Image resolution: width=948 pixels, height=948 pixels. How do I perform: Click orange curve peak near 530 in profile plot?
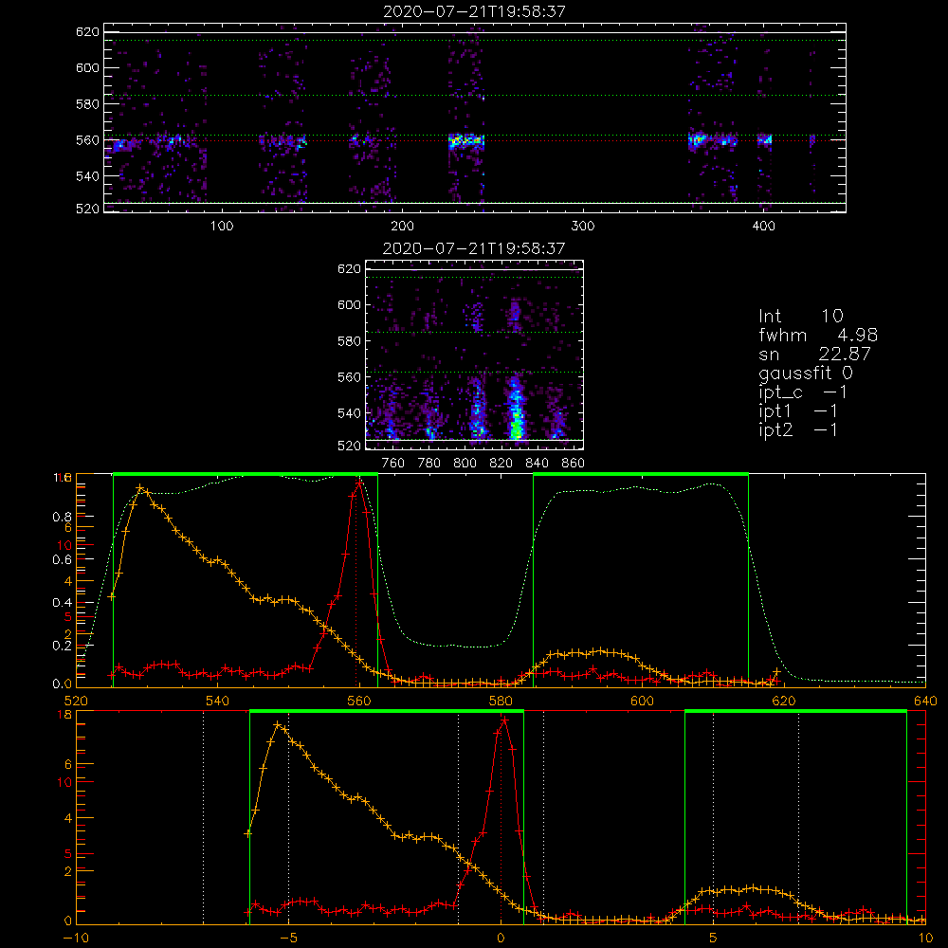click(140, 487)
